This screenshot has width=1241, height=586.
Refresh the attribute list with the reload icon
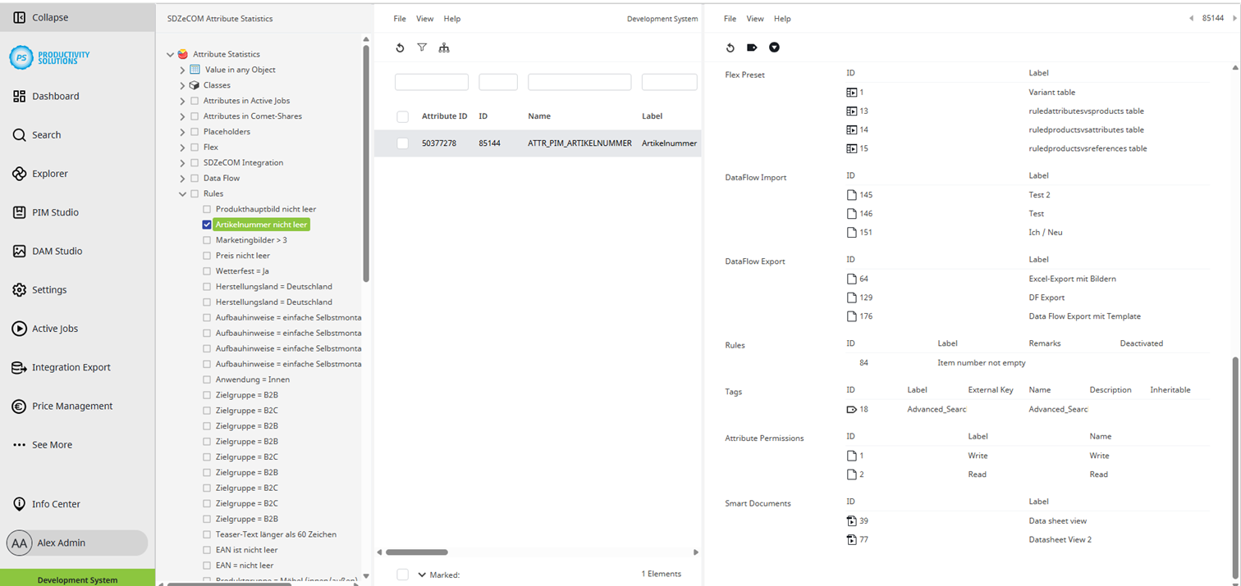click(400, 48)
